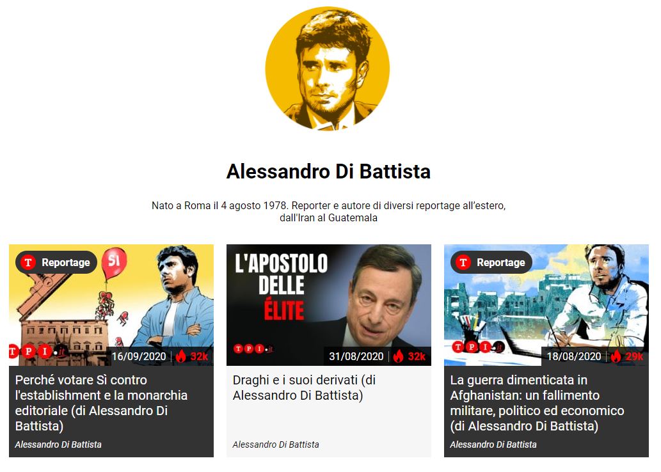Open article 'La guerra dimenticata in Afghanistan'

pos(537,403)
